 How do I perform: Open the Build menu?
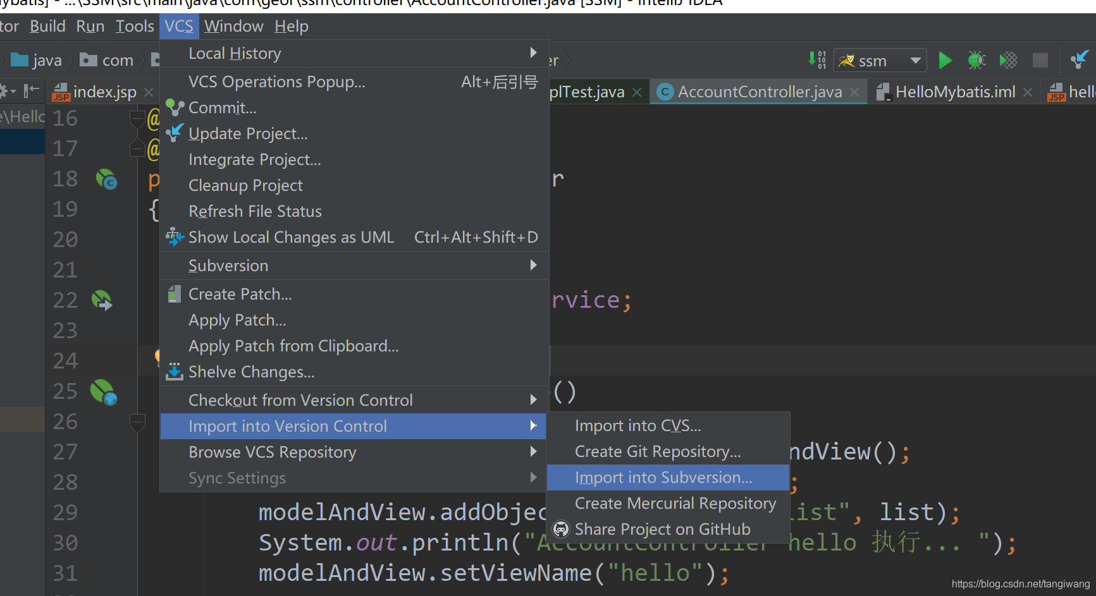(x=47, y=27)
